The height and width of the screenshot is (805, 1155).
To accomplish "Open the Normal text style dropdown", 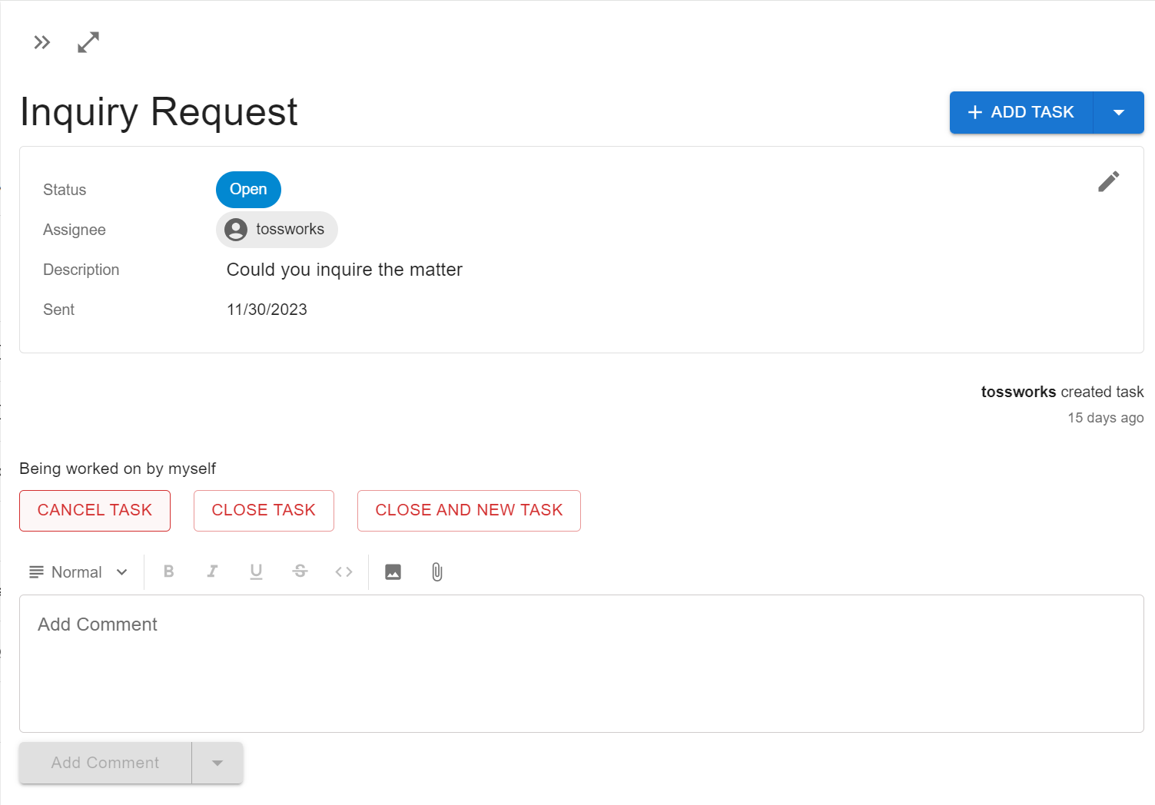I will tap(78, 572).
